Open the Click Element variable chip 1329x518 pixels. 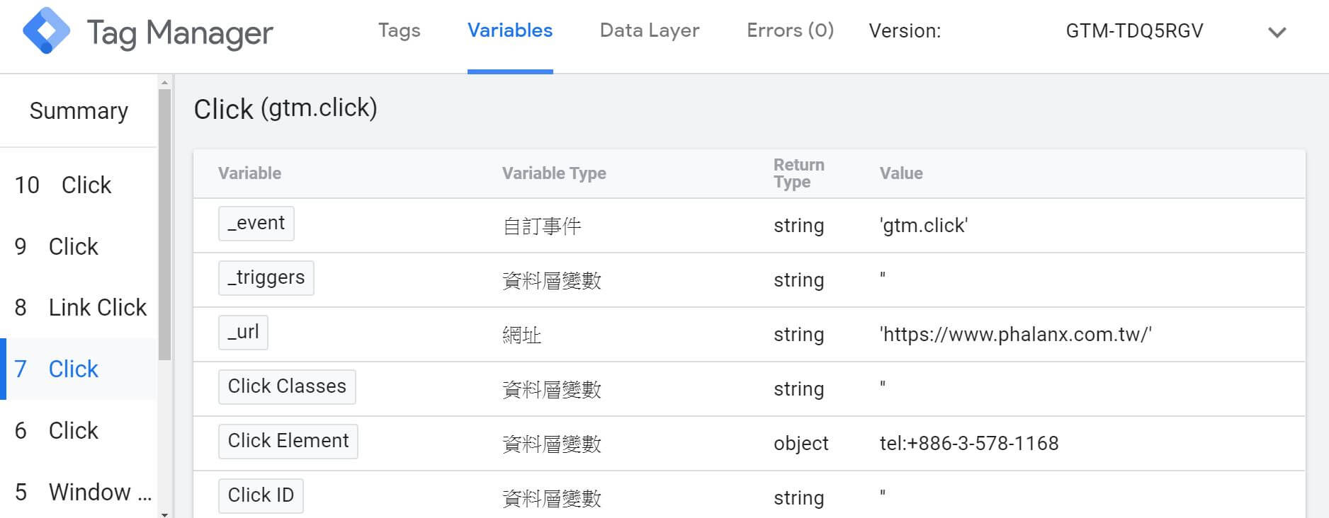click(x=288, y=442)
